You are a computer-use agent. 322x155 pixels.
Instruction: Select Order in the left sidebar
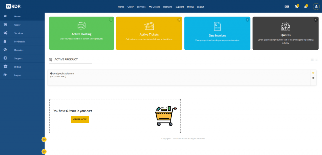click(17, 25)
